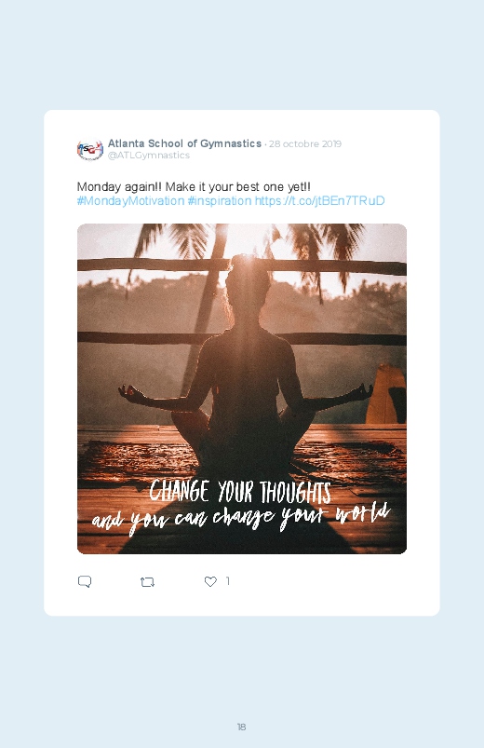Click the surfboard in the photo
The width and height of the screenshot is (484, 748).
point(386,394)
